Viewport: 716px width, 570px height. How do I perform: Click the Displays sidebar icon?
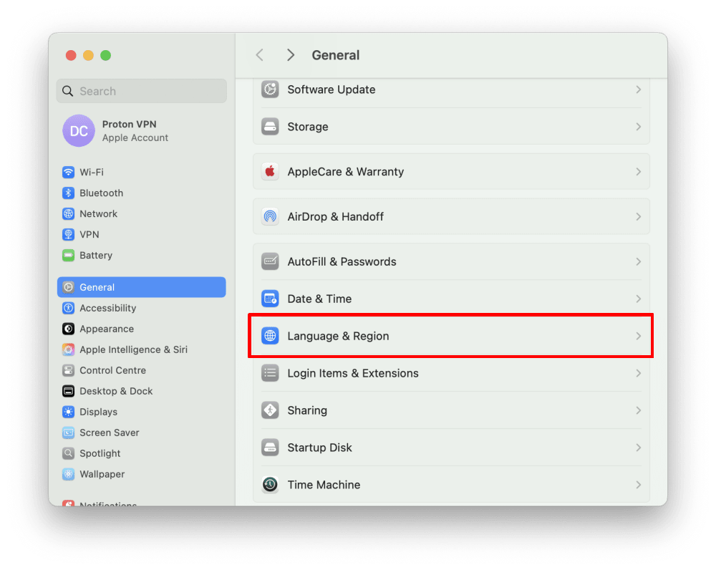[69, 412]
